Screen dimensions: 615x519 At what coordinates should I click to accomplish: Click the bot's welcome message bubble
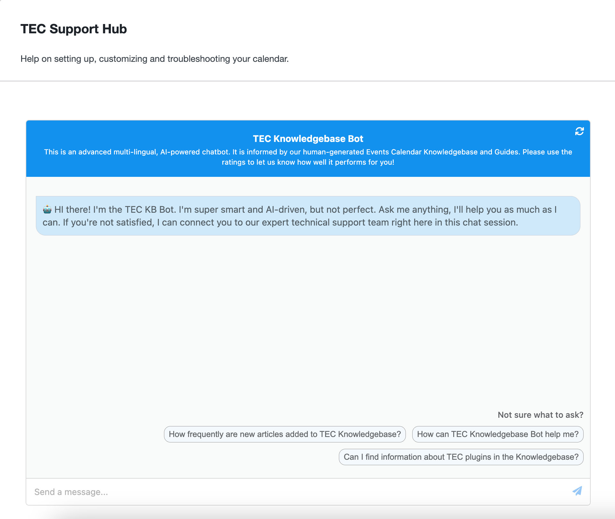[x=307, y=216]
